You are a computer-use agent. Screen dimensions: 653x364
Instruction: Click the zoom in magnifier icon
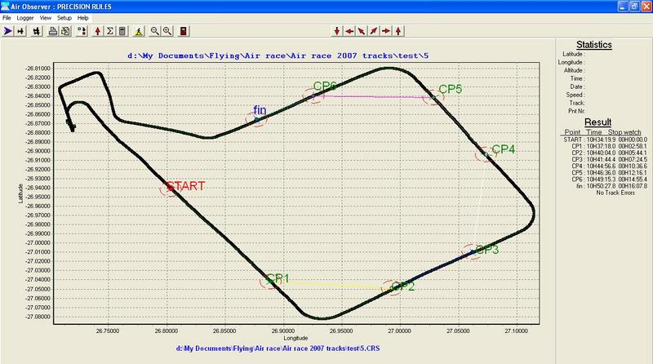pos(167,31)
